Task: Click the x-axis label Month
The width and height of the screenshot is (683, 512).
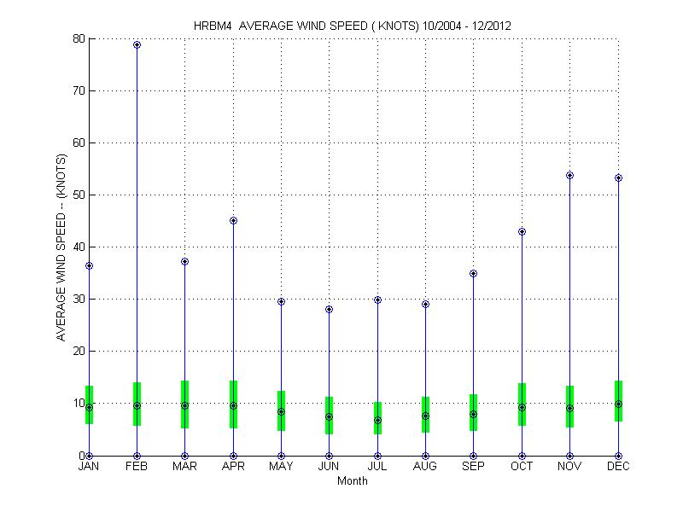Action: [x=353, y=481]
